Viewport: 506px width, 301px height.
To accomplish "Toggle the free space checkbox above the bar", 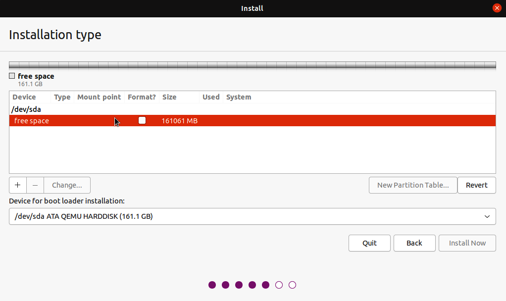I will point(11,76).
